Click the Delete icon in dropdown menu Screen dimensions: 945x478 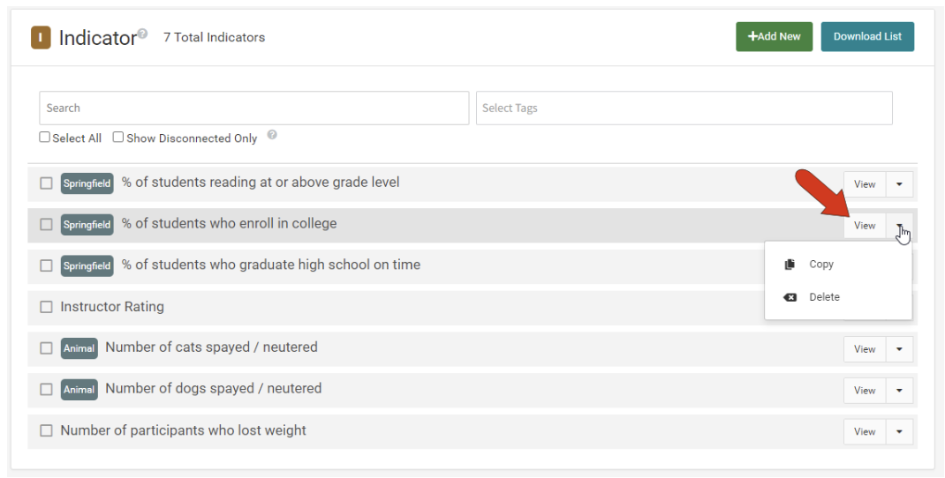click(x=790, y=297)
